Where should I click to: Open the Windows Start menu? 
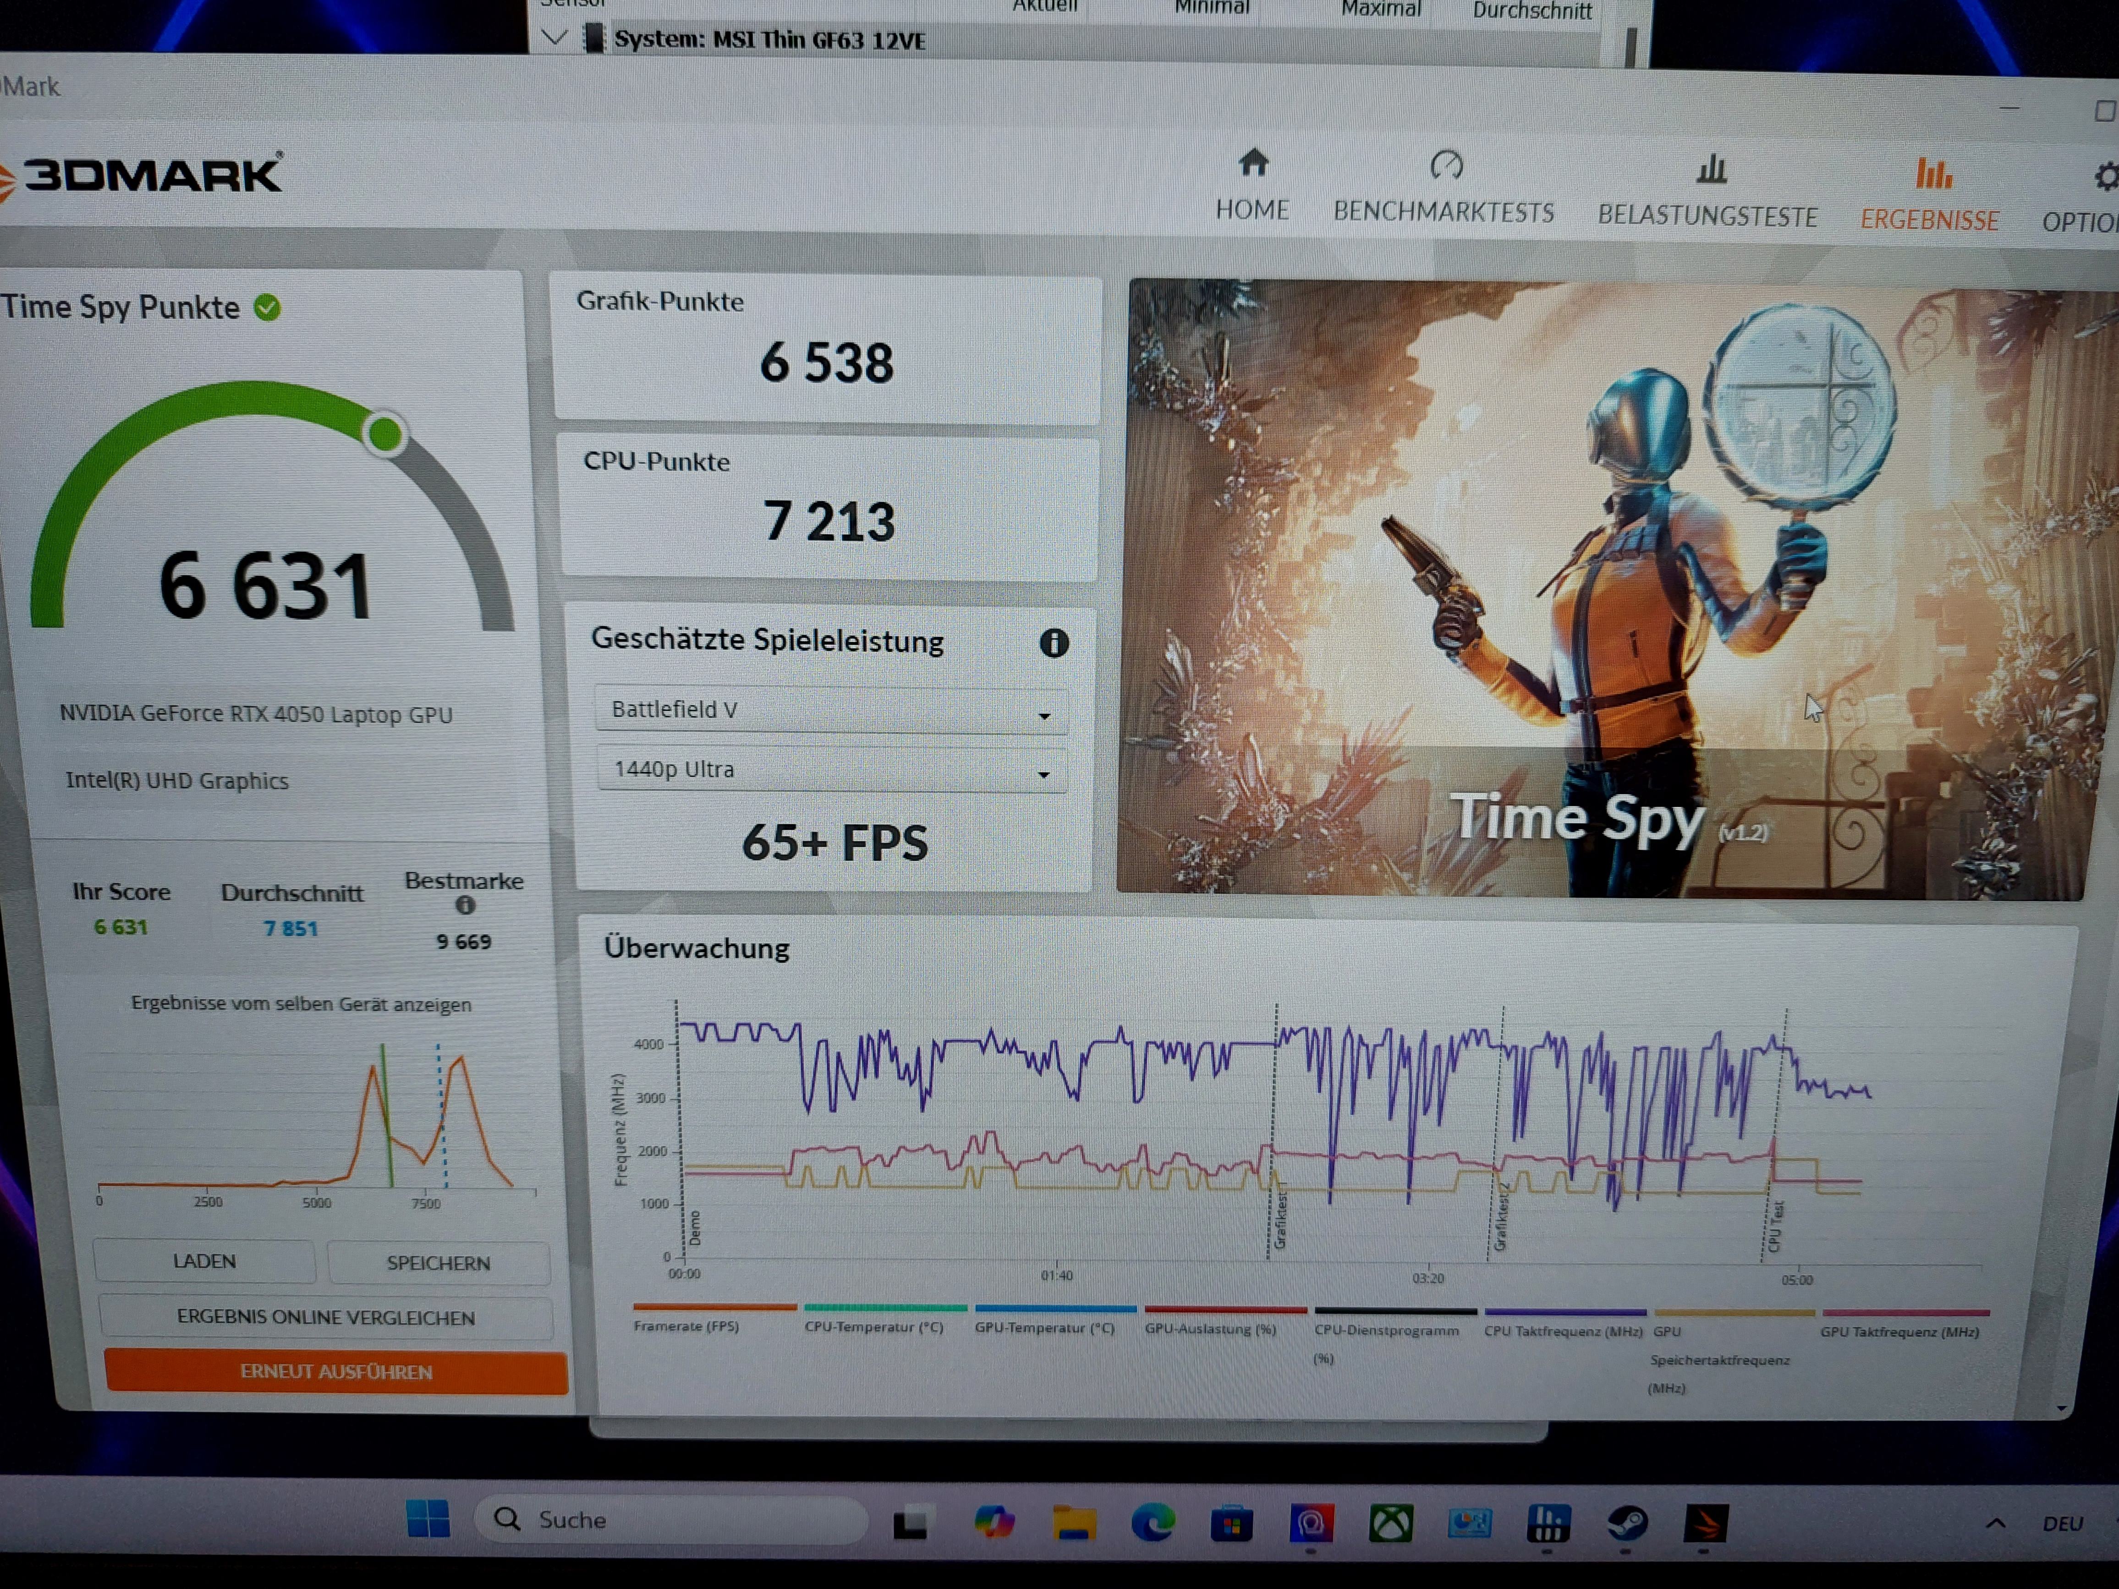point(427,1518)
